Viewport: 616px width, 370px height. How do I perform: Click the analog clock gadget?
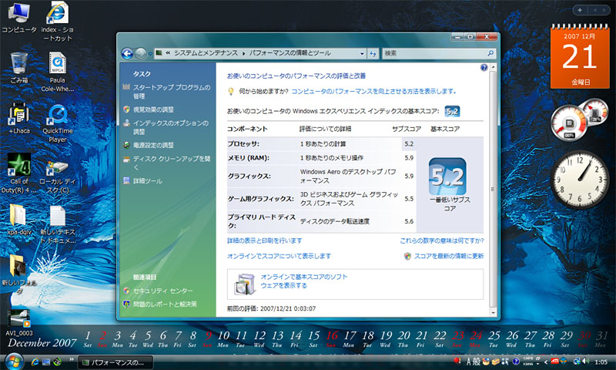(580, 180)
